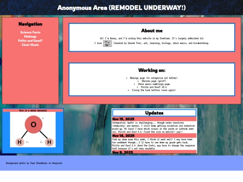Click the "Working on:" heading

point(152,70)
